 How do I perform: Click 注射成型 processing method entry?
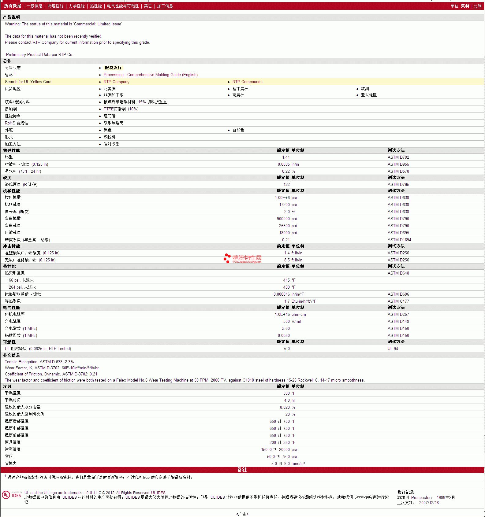111,144
